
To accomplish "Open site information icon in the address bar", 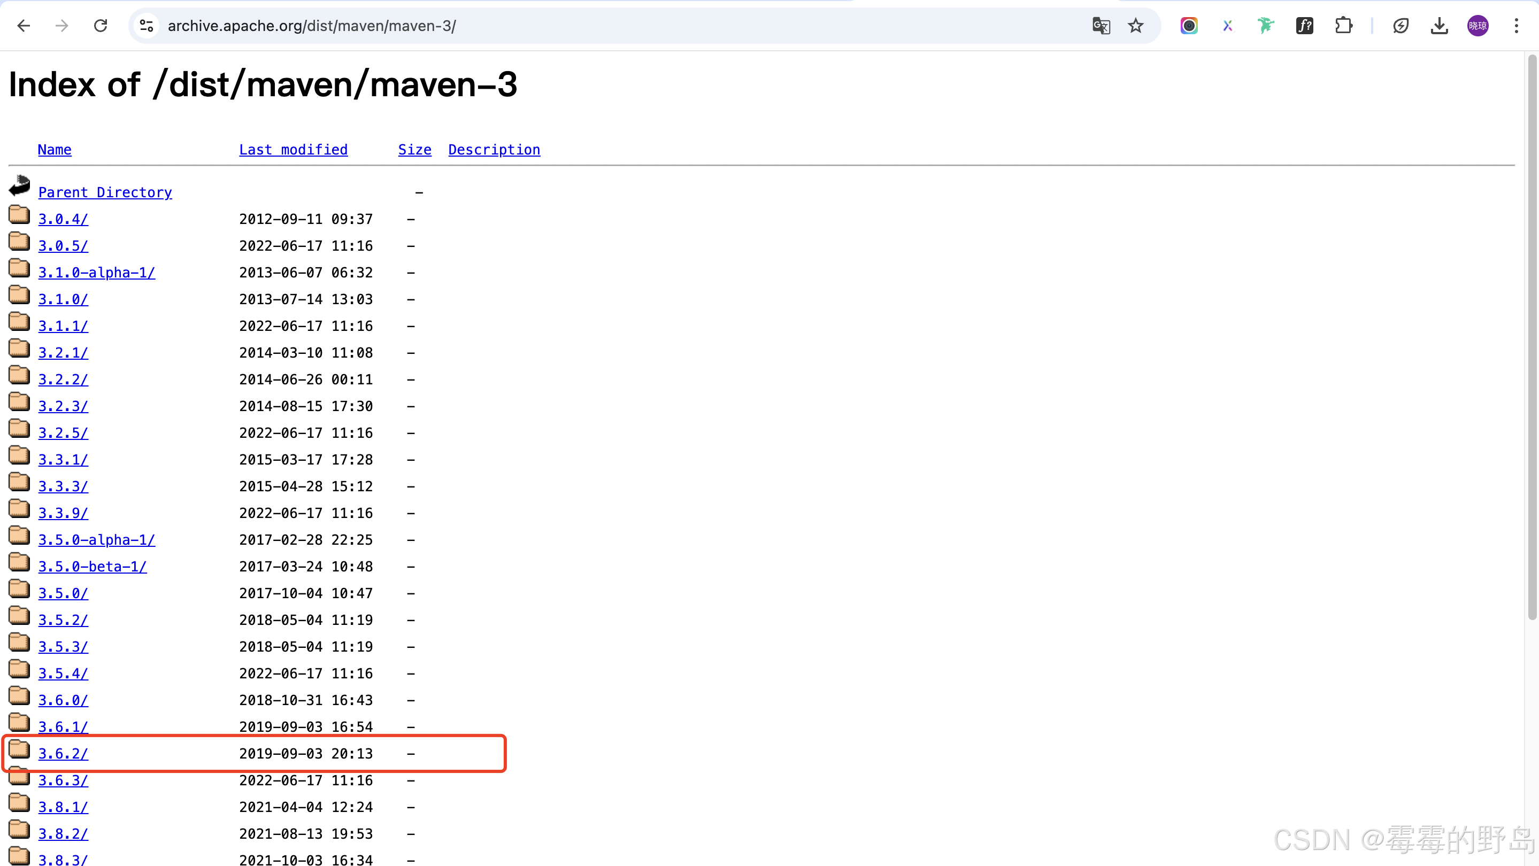I will [146, 26].
